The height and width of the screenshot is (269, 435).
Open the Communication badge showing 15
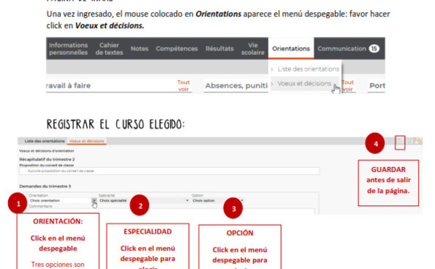click(x=374, y=48)
